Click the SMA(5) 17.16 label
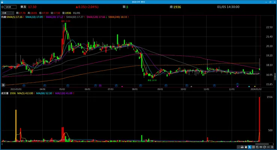Screen dimensions: 277x150 point(15,17)
